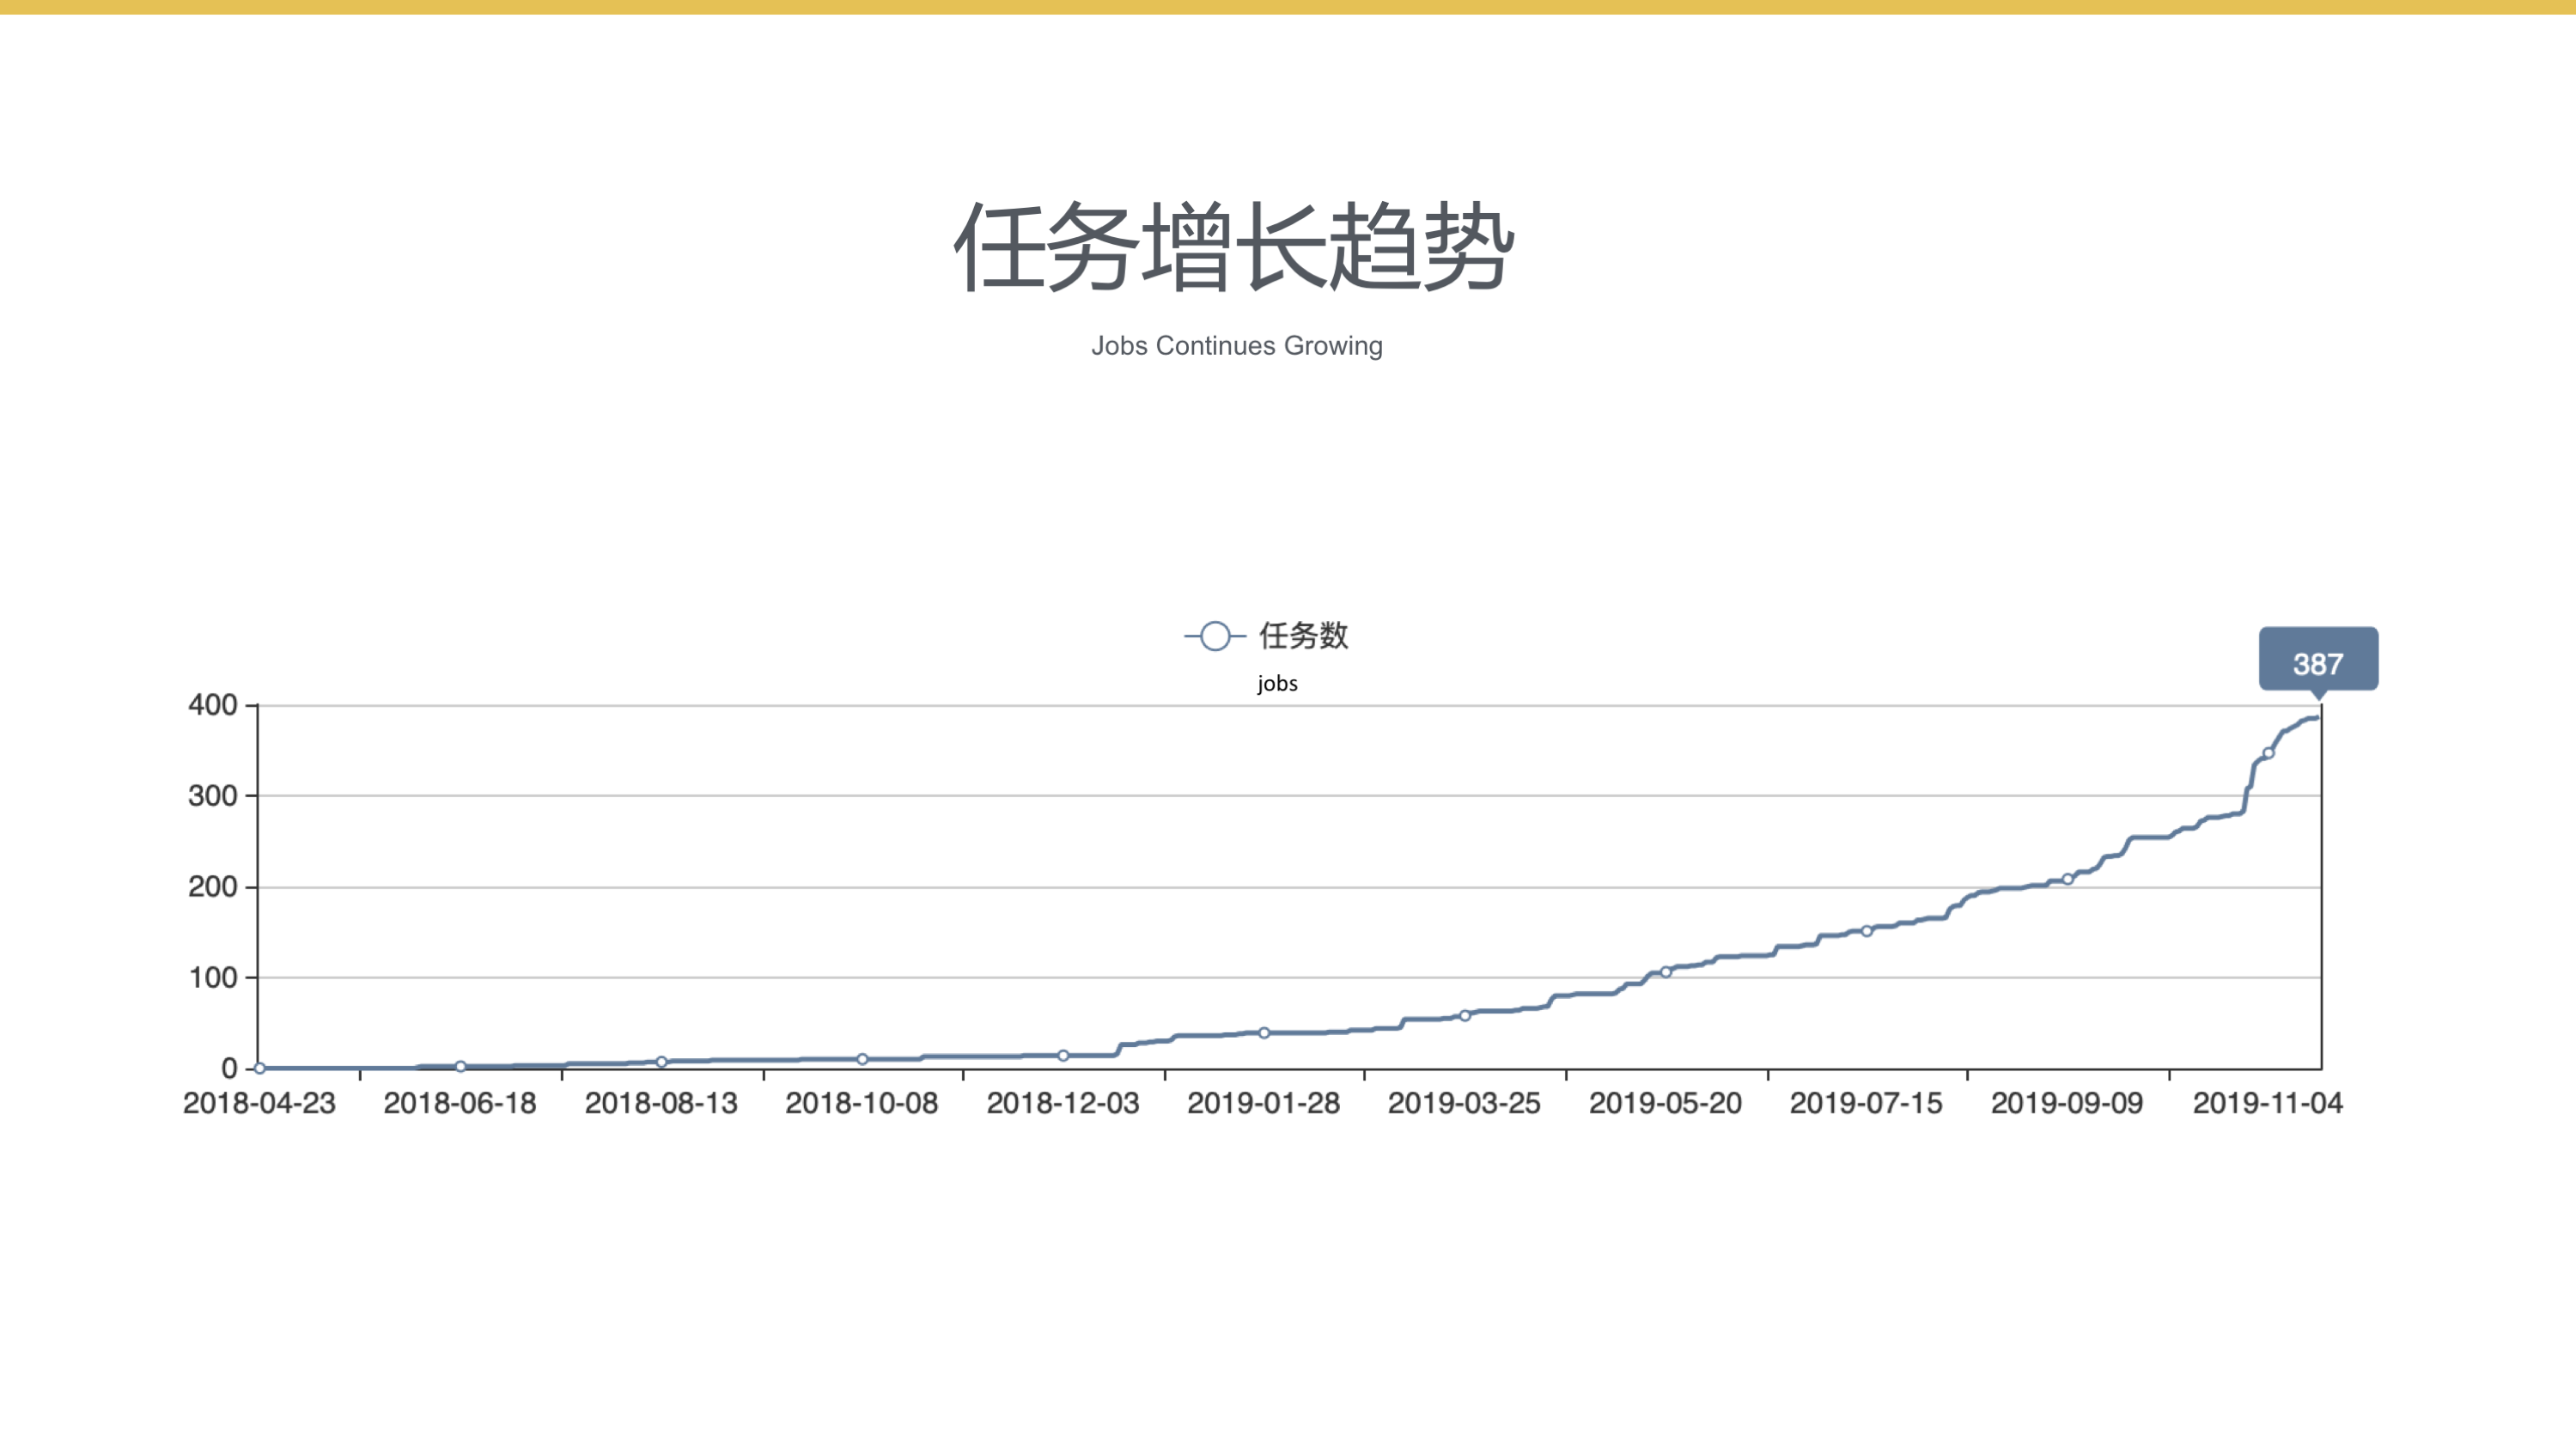Click the data point marker above 2019-03-25
This screenshot has width=2576, height=1449.
[x=1465, y=1016]
